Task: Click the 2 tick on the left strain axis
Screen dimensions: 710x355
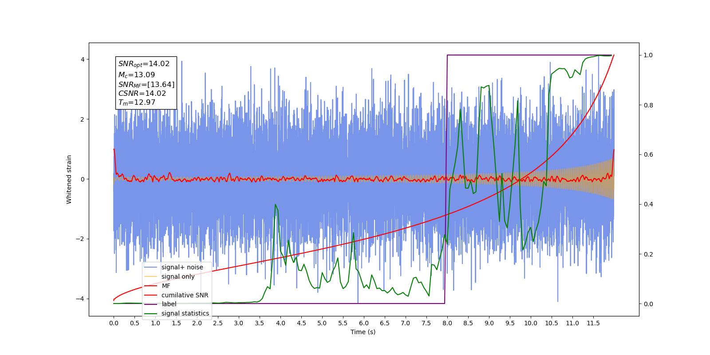Action: 83,119
